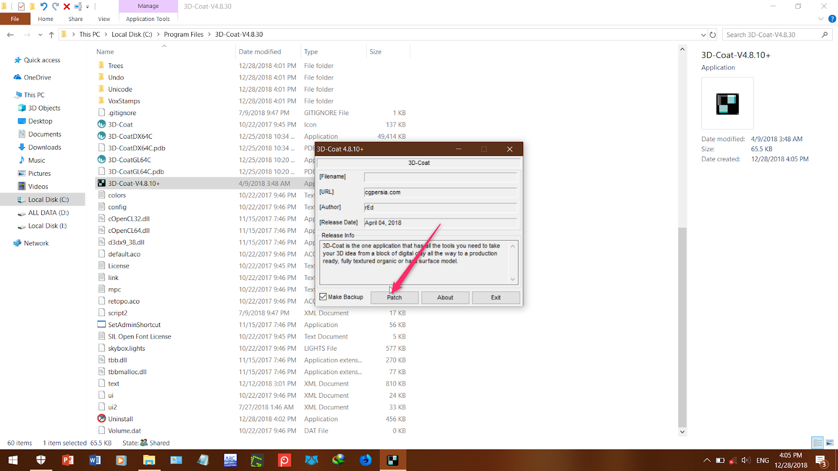The height and width of the screenshot is (471, 838).
Task: Sort files by Name column header
Action: [105, 52]
